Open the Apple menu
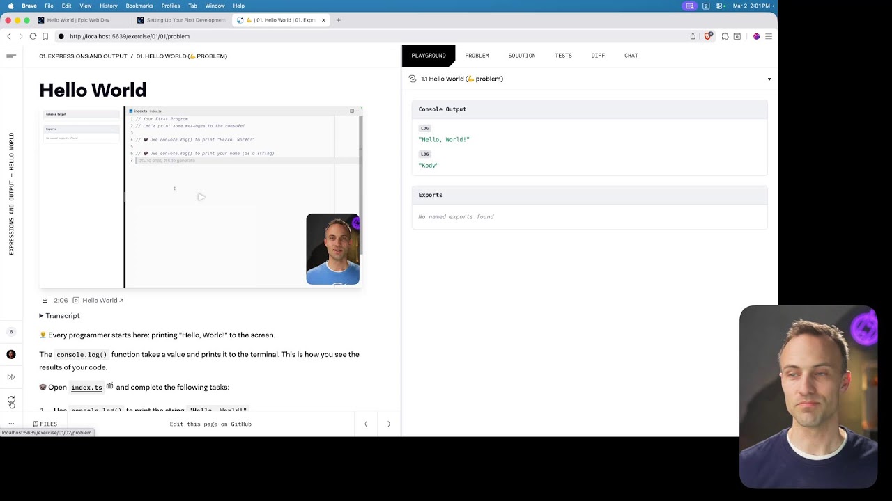The height and width of the screenshot is (501, 892). coord(10,6)
